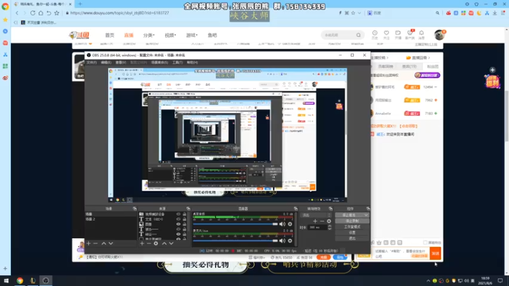
Task: Mute the Mic/Aux speaker icon
Action: 282,241
